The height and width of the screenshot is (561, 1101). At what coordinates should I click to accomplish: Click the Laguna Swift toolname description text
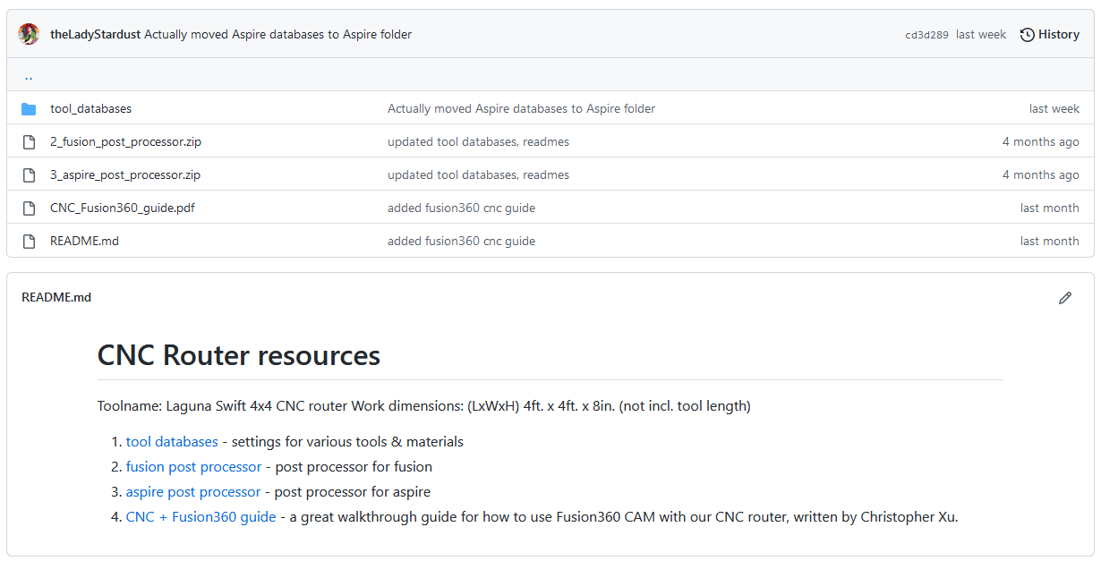[423, 406]
